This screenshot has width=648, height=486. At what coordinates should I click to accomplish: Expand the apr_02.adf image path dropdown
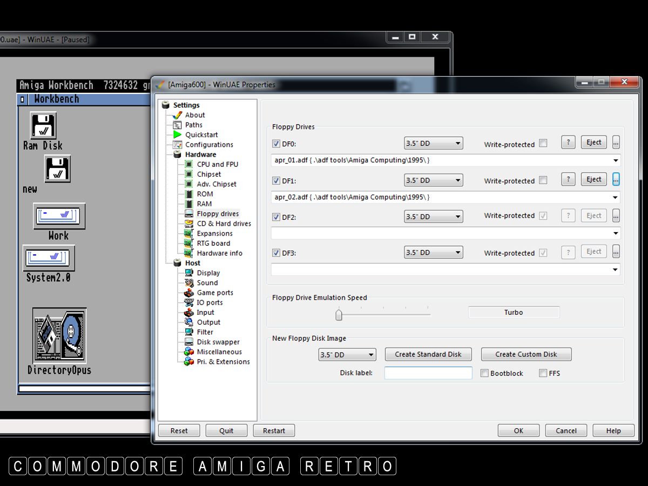tap(616, 198)
